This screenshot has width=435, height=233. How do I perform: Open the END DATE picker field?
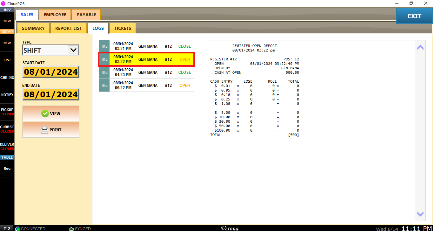point(51,94)
